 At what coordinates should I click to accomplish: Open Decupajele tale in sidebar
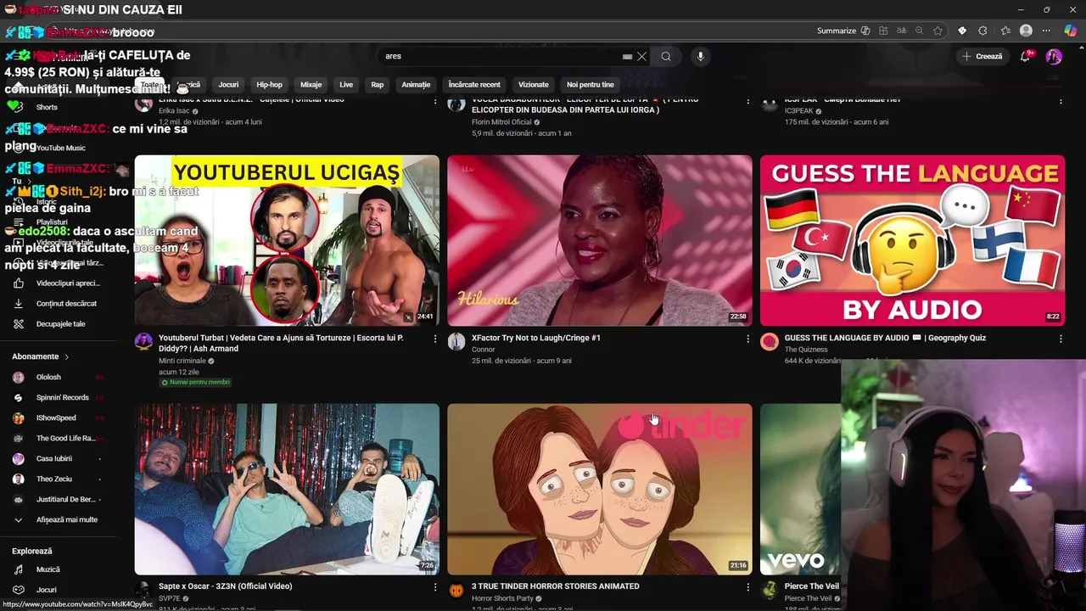click(x=59, y=324)
